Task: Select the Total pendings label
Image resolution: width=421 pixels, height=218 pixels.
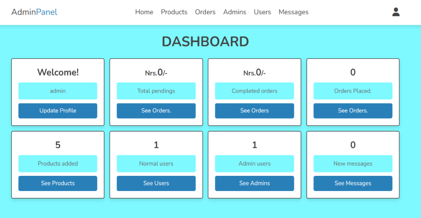Action: coord(156,91)
